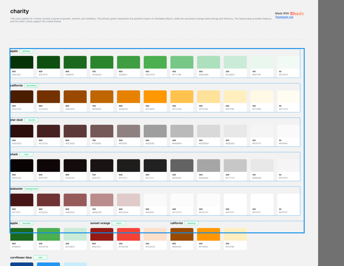Select the apple primary 500 swatch
The image size is (344, 266).
point(155,62)
